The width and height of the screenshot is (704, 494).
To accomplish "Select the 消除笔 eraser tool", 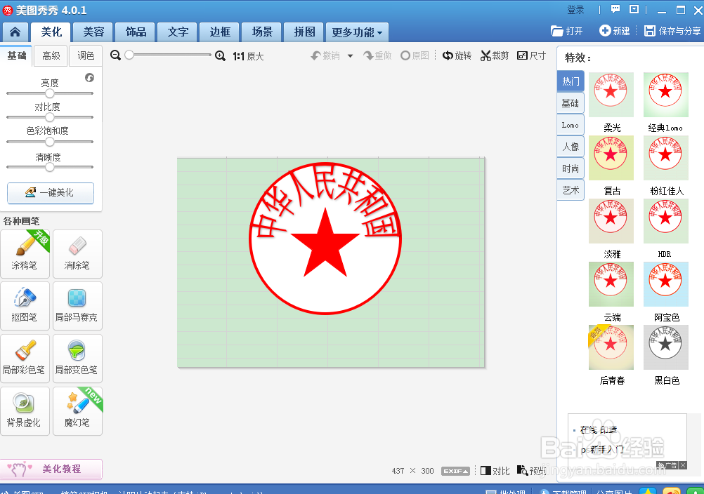I will pyautogui.click(x=77, y=254).
